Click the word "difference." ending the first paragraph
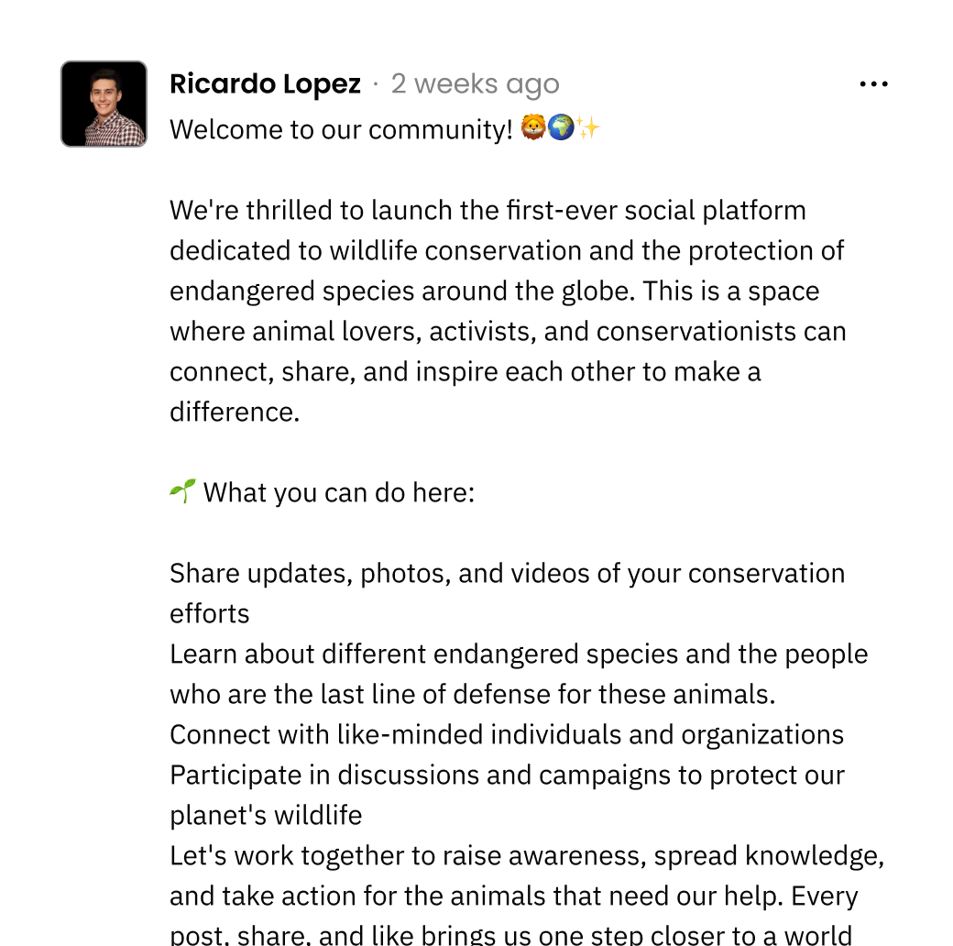The image size is (953, 946). [235, 412]
